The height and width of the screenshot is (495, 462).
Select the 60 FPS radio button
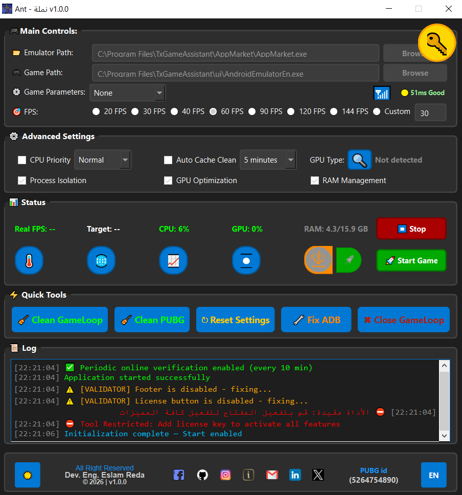[213, 111]
